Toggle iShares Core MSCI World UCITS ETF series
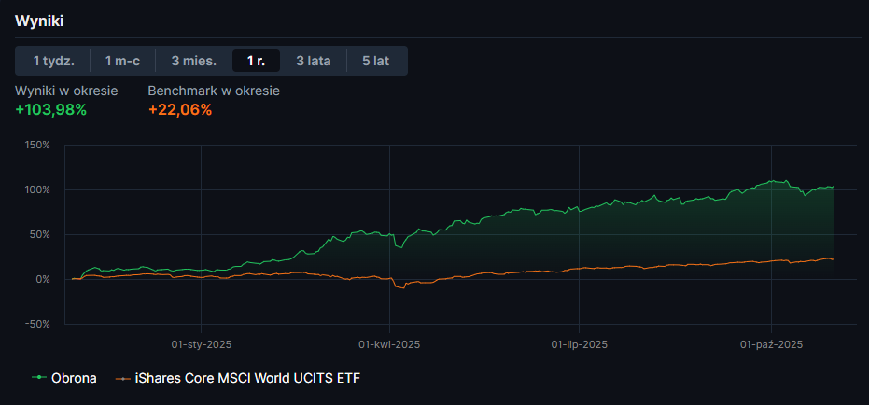The width and height of the screenshot is (869, 405). click(247, 378)
